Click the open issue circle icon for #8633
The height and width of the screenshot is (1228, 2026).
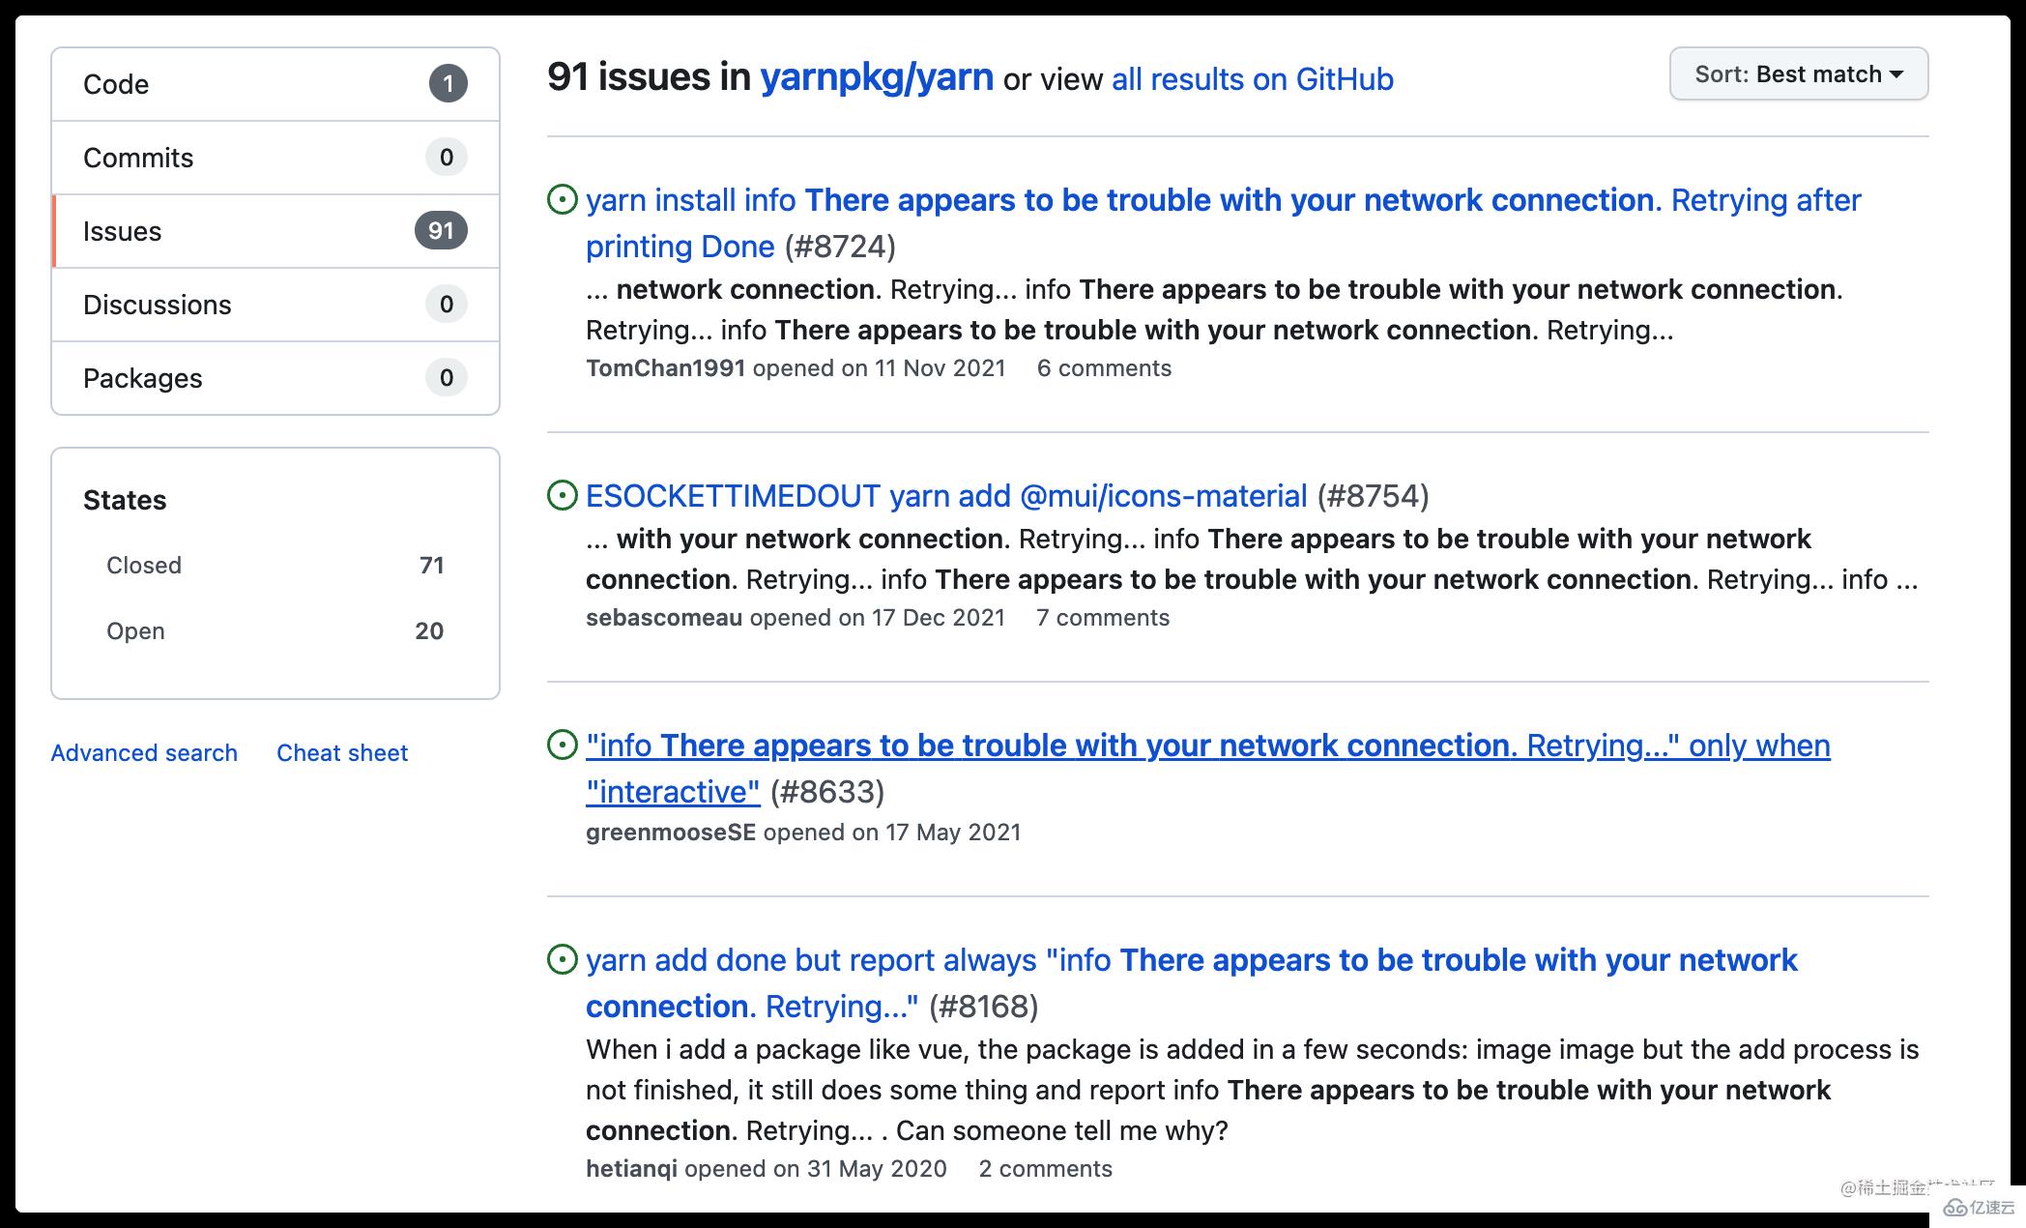[562, 746]
